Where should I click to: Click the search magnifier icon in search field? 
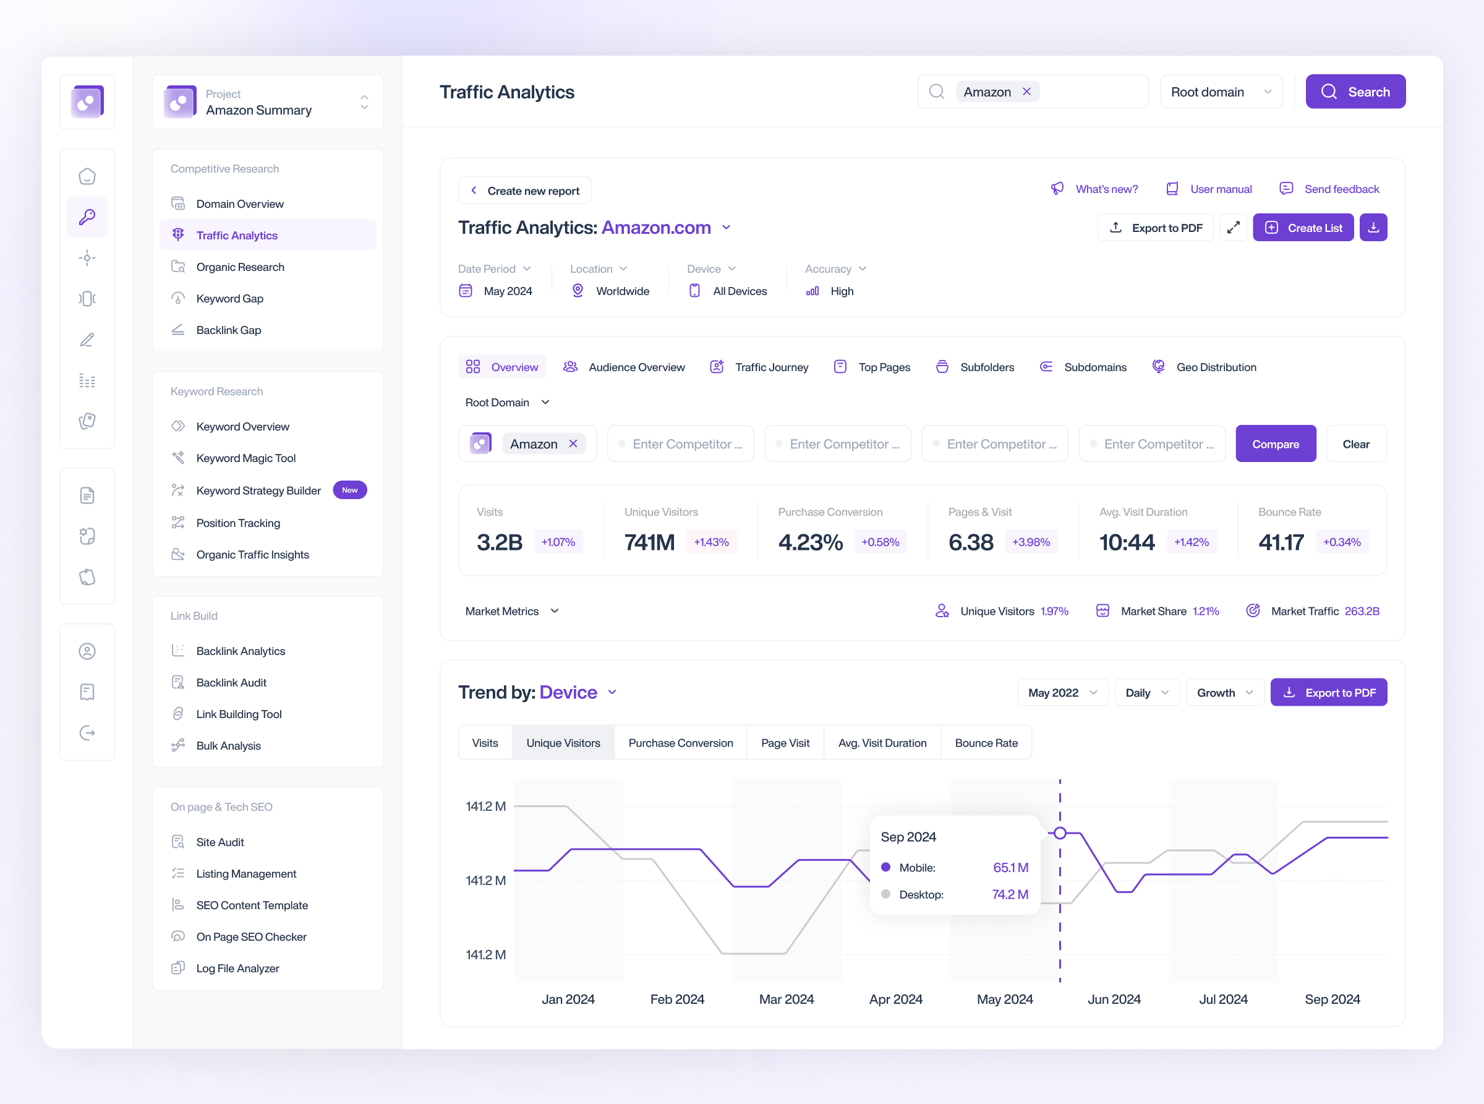click(x=937, y=92)
